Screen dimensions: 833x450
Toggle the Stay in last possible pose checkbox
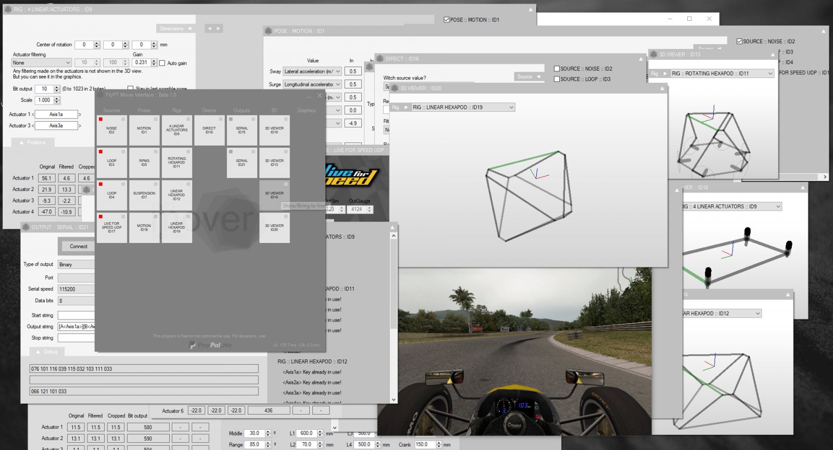130,88
